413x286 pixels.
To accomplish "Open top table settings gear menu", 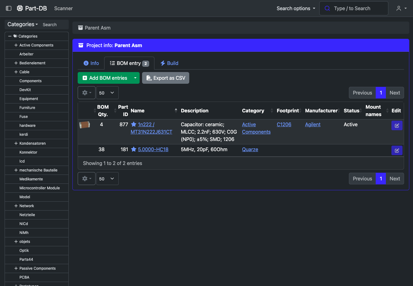I will click(x=87, y=93).
